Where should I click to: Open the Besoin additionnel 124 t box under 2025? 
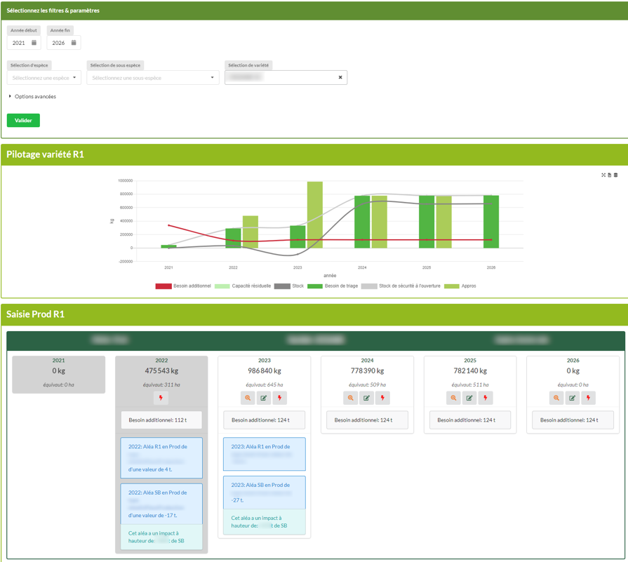470,420
